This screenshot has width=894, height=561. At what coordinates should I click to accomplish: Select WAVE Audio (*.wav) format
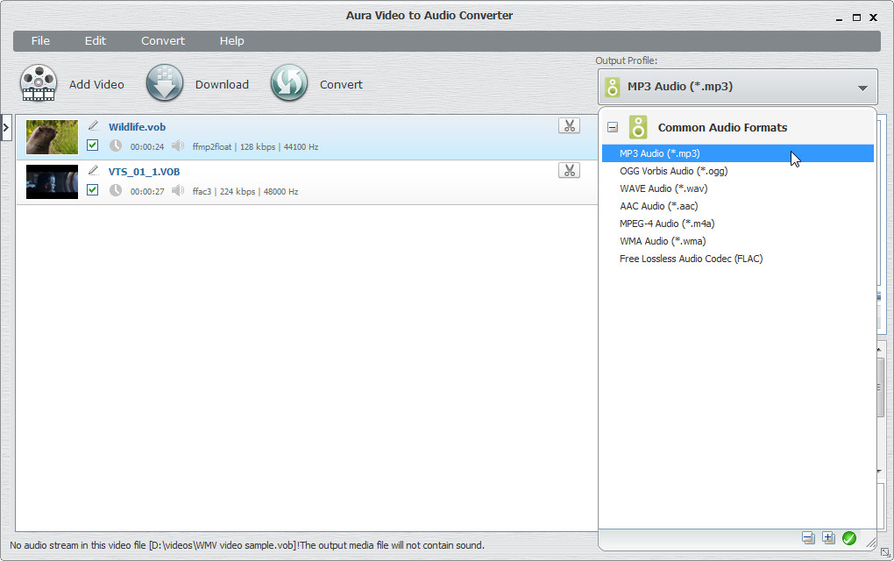(x=663, y=188)
